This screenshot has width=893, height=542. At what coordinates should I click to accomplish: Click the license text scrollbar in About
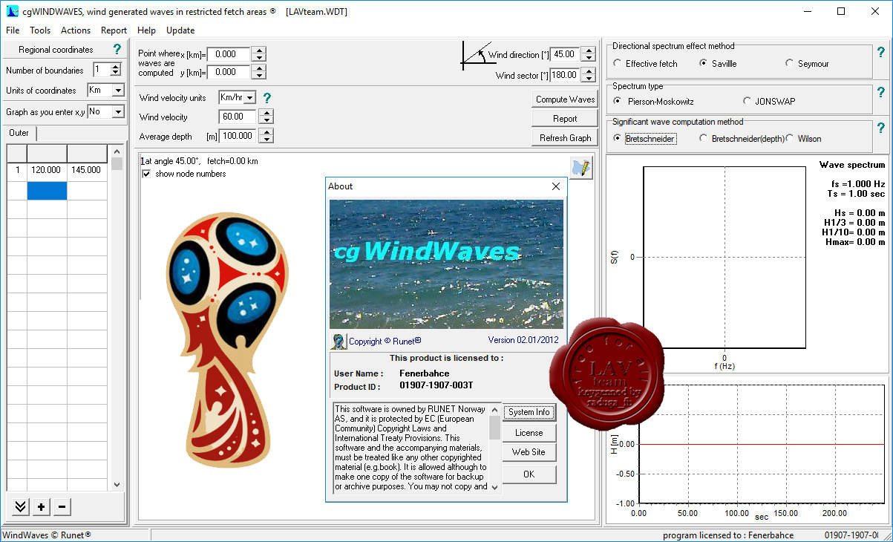[495, 448]
